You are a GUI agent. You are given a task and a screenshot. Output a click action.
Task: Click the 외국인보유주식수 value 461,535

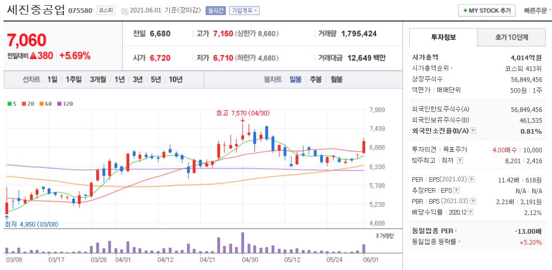click(x=531, y=120)
